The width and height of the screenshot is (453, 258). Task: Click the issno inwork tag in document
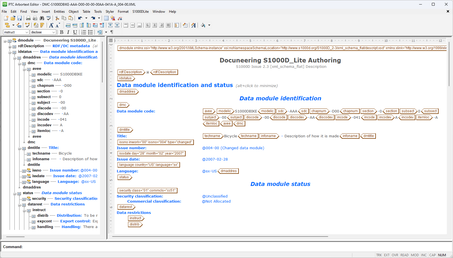click(155, 142)
